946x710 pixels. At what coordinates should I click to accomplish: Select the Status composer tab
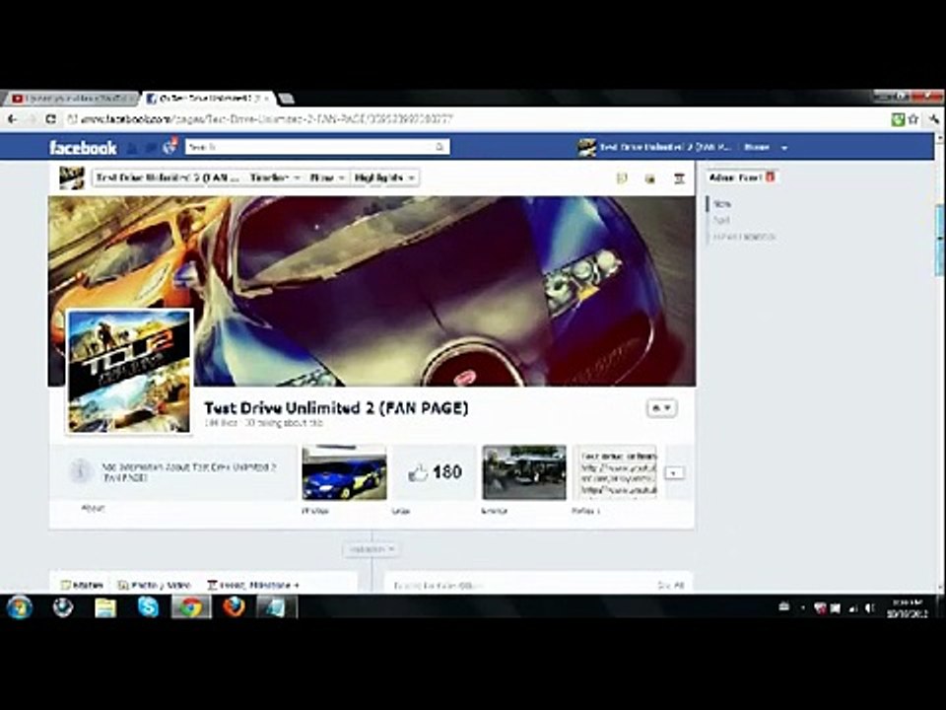coord(82,585)
